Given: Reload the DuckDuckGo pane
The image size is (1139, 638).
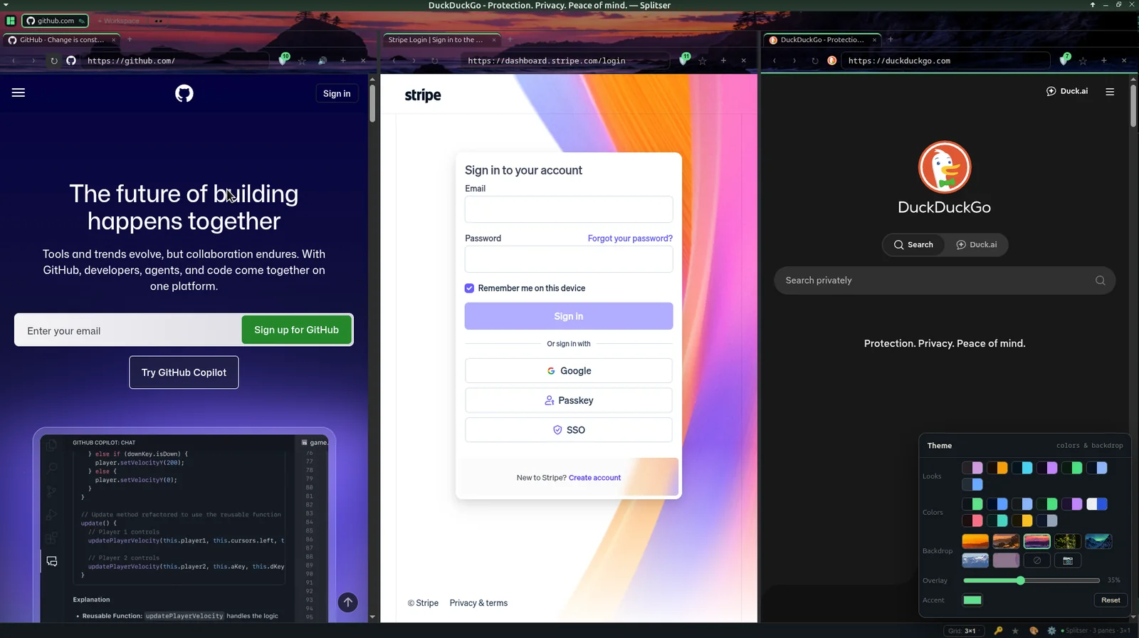Looking at the screenshot, I should pyautogui.click(x=815, y=61).
